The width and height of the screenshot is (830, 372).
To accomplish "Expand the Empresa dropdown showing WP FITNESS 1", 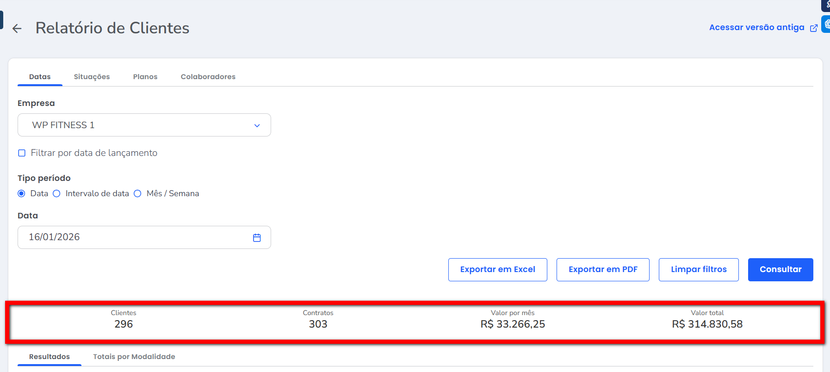I will pos(144,125).
